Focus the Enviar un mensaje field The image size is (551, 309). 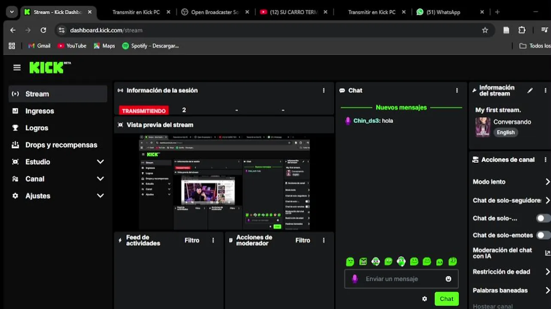[x=401, y=279]
